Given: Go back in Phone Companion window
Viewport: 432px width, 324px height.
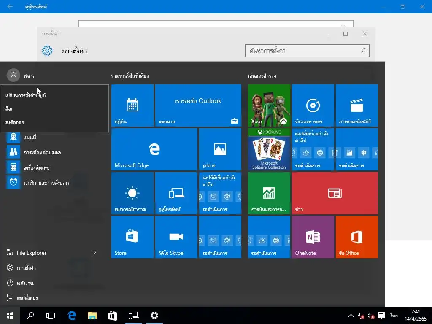Looking at the screenshot, I should (10, 7).
